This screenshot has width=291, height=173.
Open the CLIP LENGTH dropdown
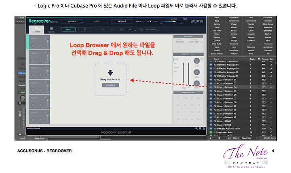point(152,30)
